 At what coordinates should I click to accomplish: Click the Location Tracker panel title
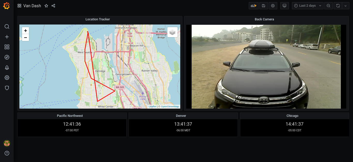pos(97,19)
